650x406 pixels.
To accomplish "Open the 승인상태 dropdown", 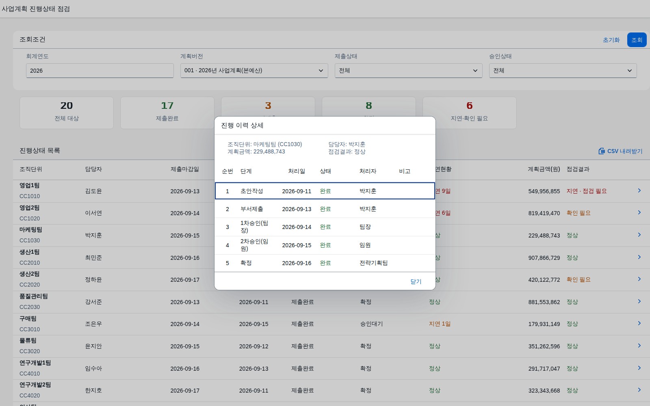I will (x=563, y=71).
